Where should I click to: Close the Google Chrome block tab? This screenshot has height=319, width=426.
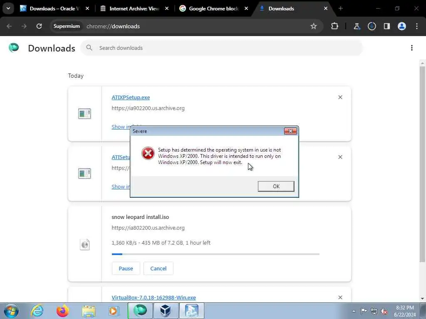coord(246,8)
